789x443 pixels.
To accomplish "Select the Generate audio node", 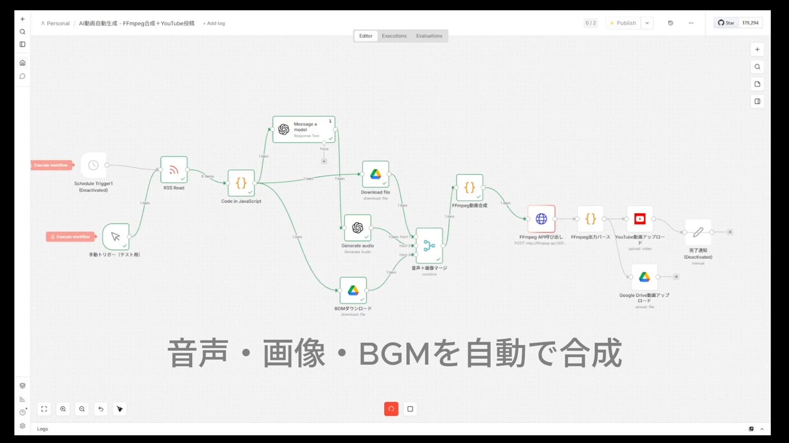I will coord(358,228).
